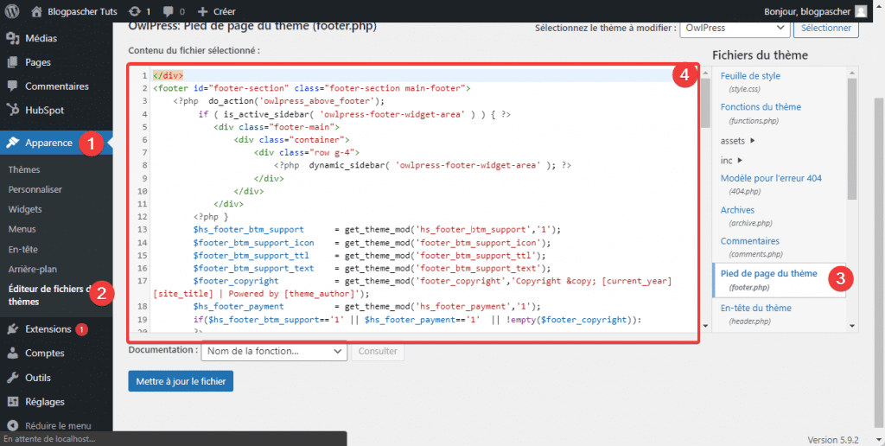885x446 pixels.
Task: Click the Réglages sliders icon
Action: [x=12, y=402]
